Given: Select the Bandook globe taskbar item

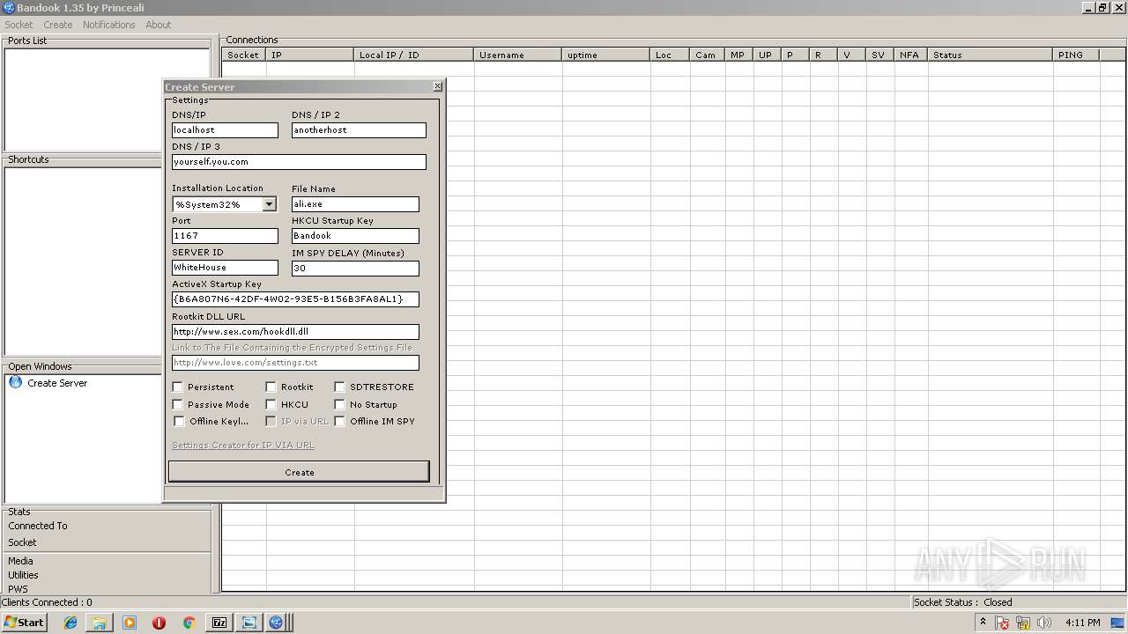Looking at the screenshot, I should [277, 623].
